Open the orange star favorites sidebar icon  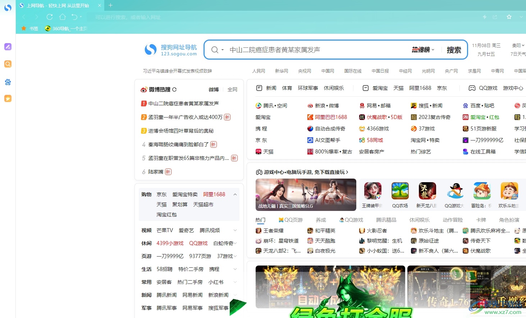[x=8, y=98]
